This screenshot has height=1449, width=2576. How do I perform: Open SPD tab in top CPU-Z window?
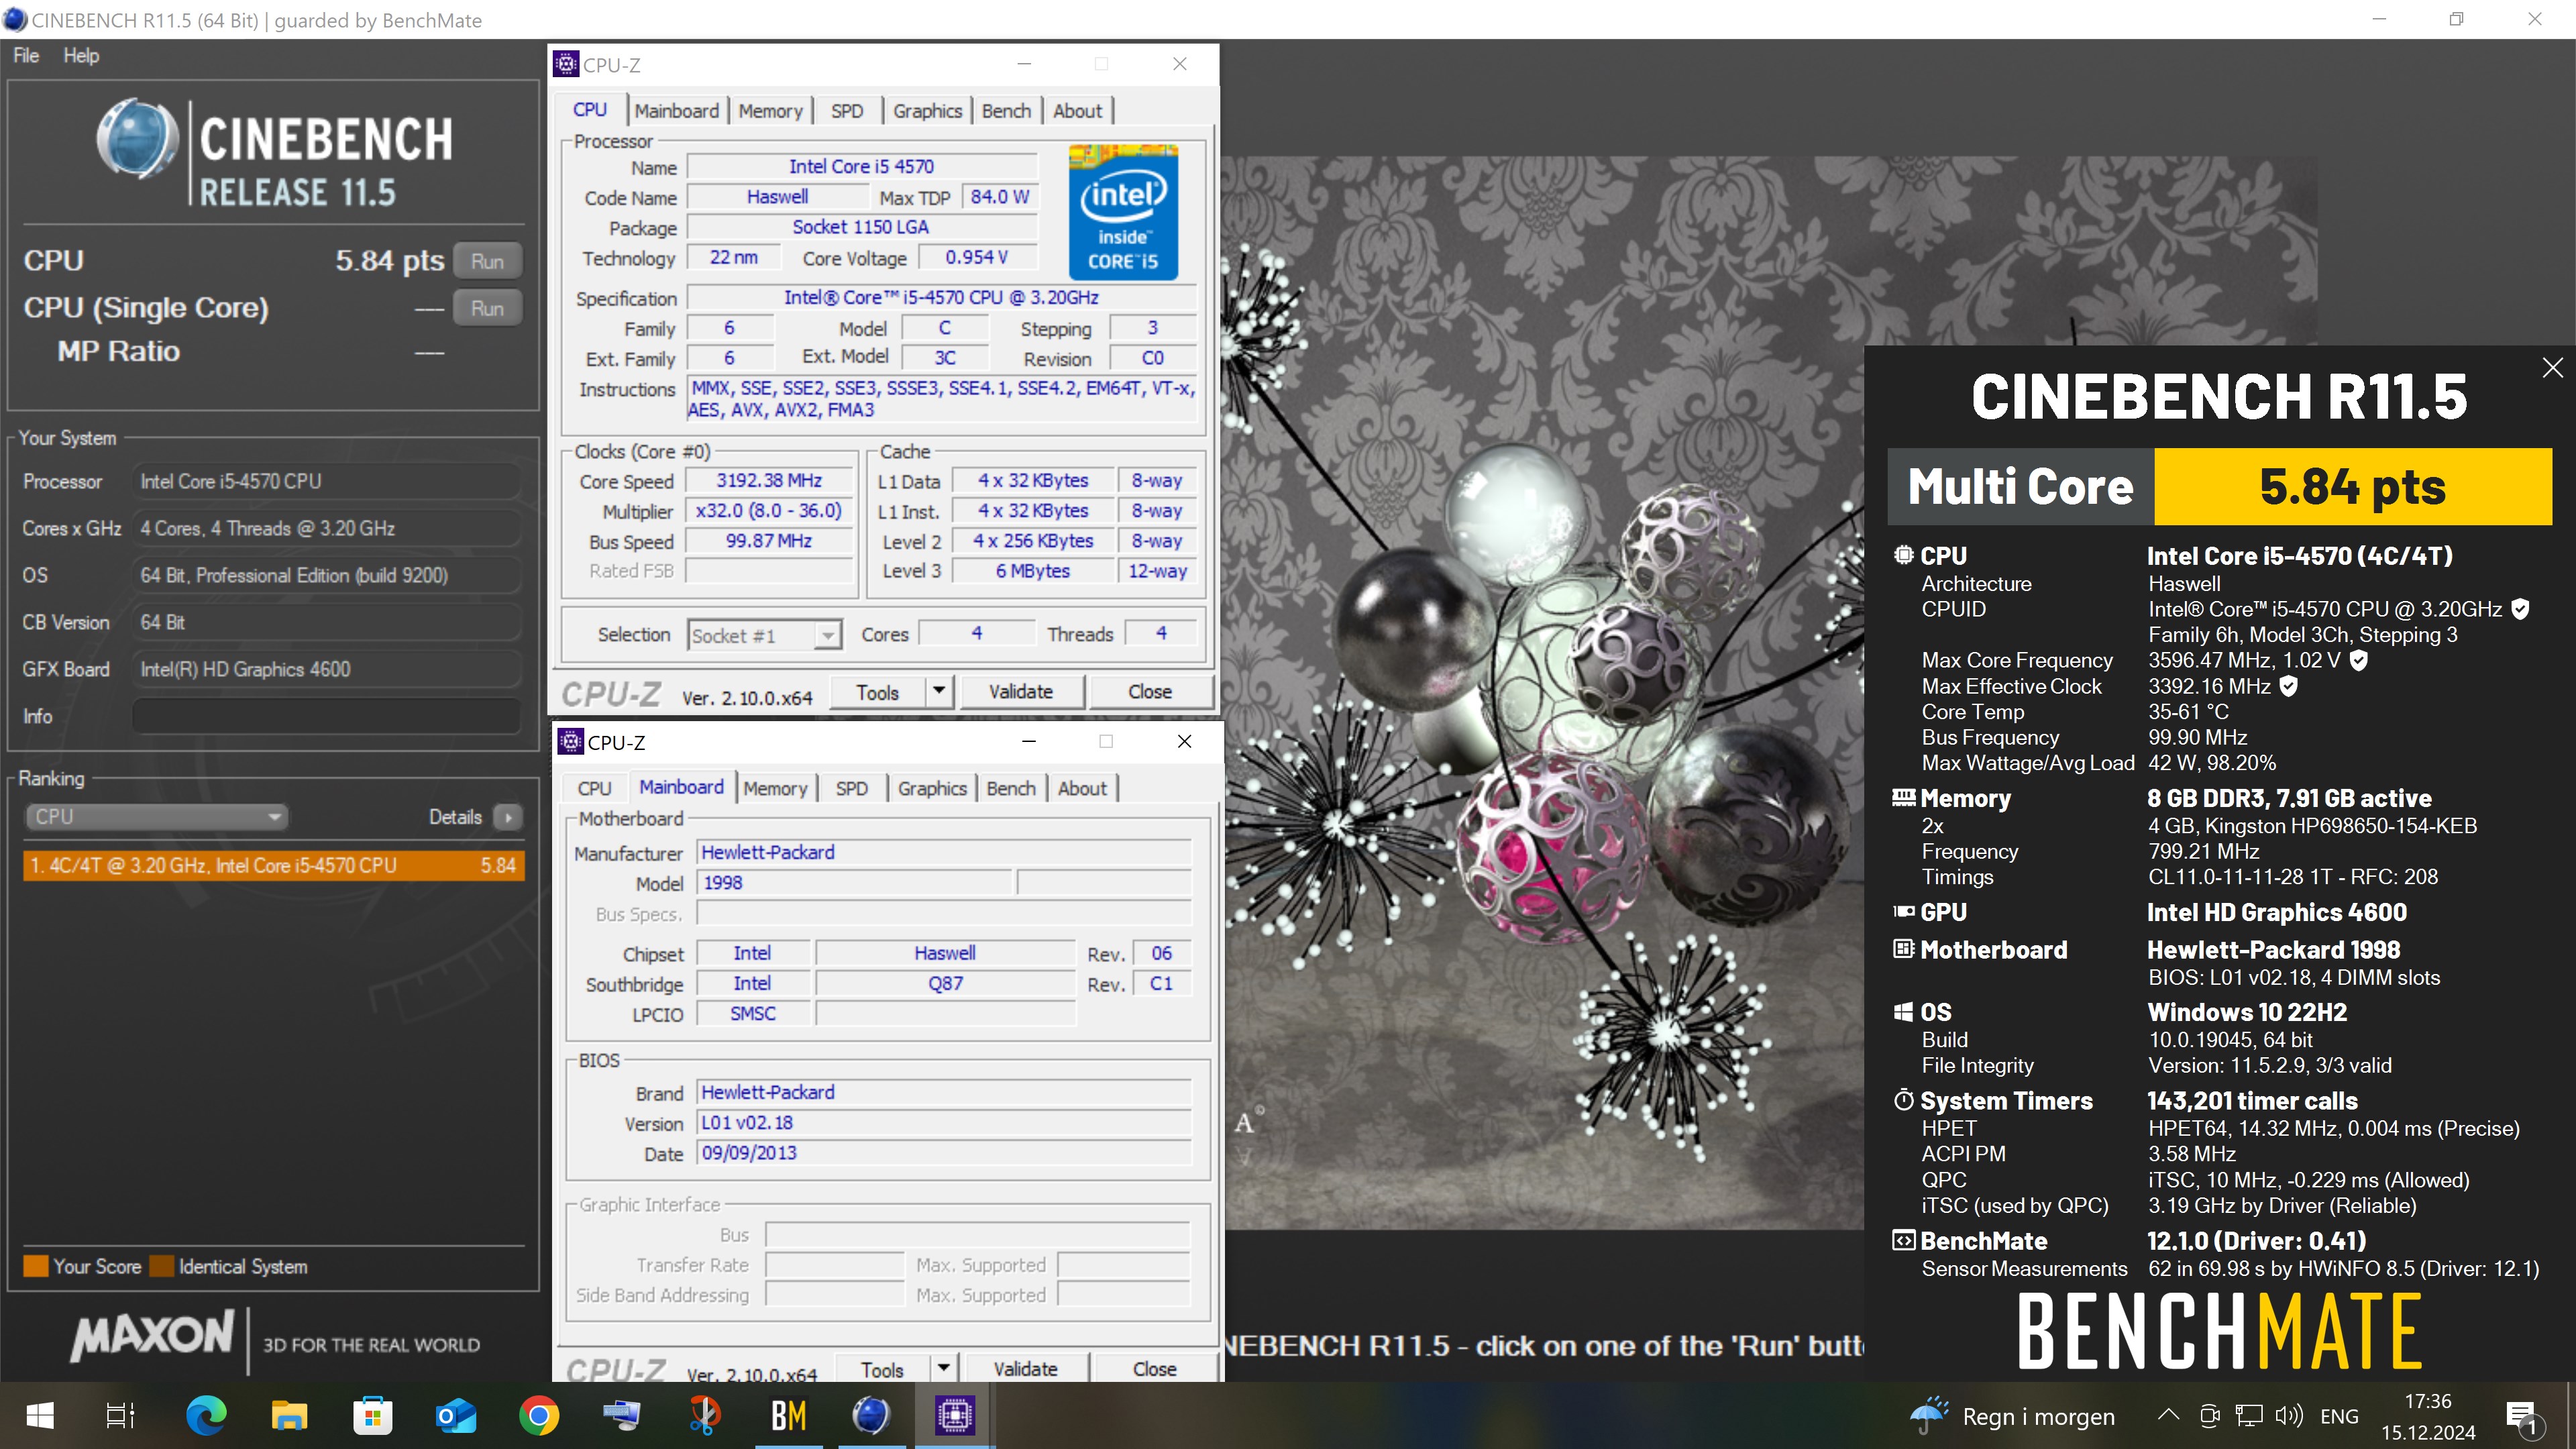tap(846, 111)
